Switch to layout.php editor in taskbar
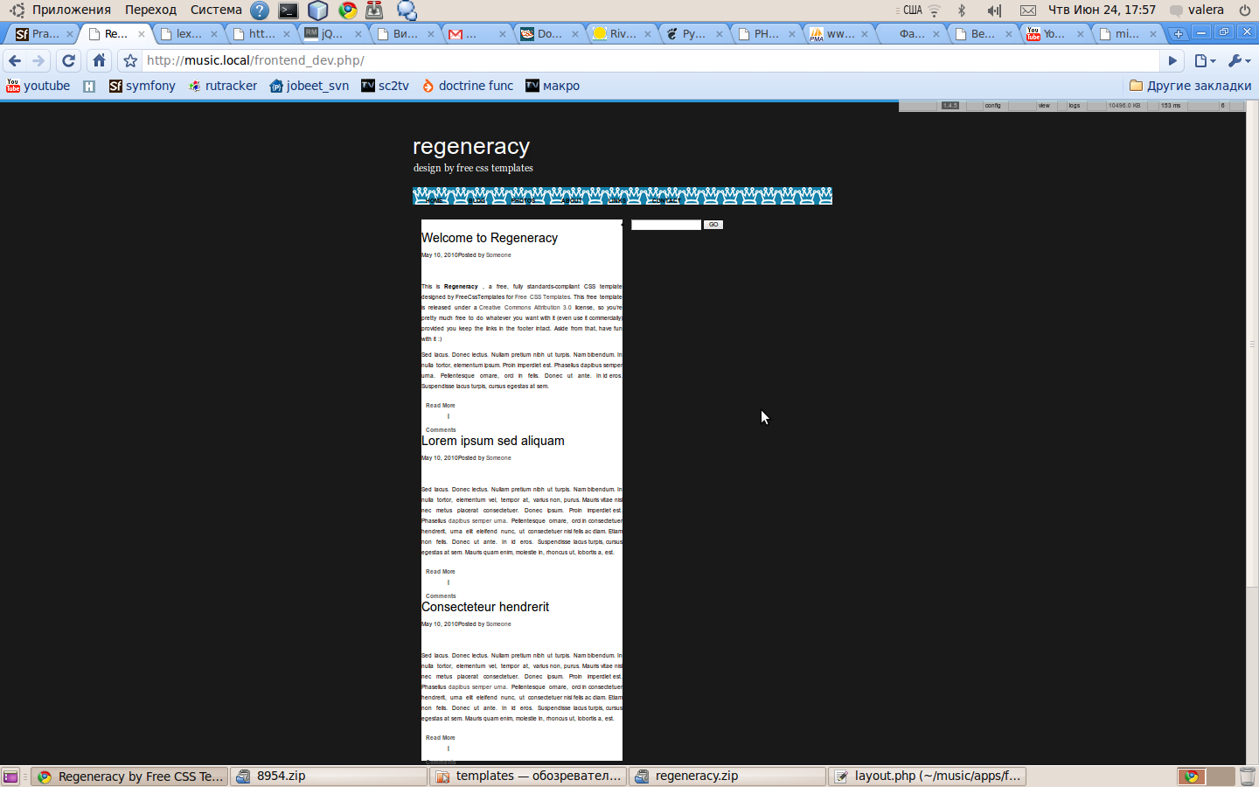The height and width of the screenshot is (787, 1259). [x=927, y=777]
